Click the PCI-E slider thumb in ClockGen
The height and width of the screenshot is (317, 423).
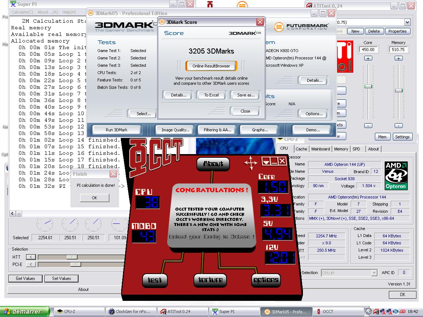coord(76,265)
